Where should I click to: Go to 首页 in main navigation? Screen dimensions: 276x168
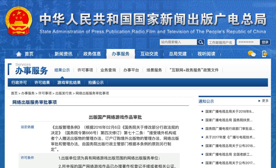(29, 54)
